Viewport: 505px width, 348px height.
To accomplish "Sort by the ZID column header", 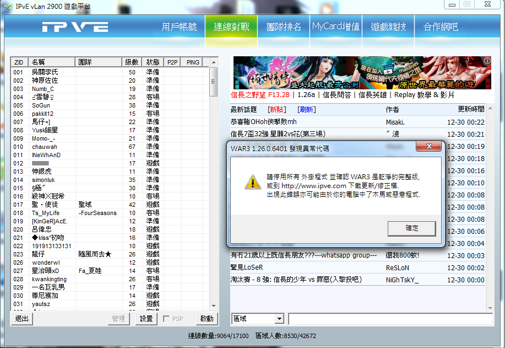I will pyautogui.click(x=19, y=62).
